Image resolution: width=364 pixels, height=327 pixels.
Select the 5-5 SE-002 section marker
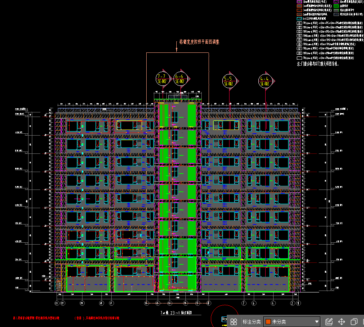[x=229, y=81]
